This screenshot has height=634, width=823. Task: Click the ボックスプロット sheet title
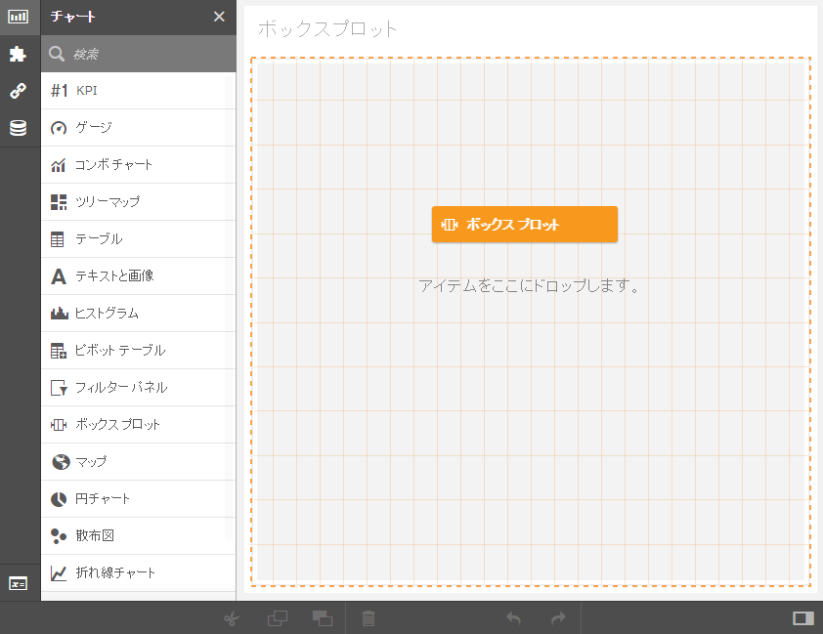[327, 29]
